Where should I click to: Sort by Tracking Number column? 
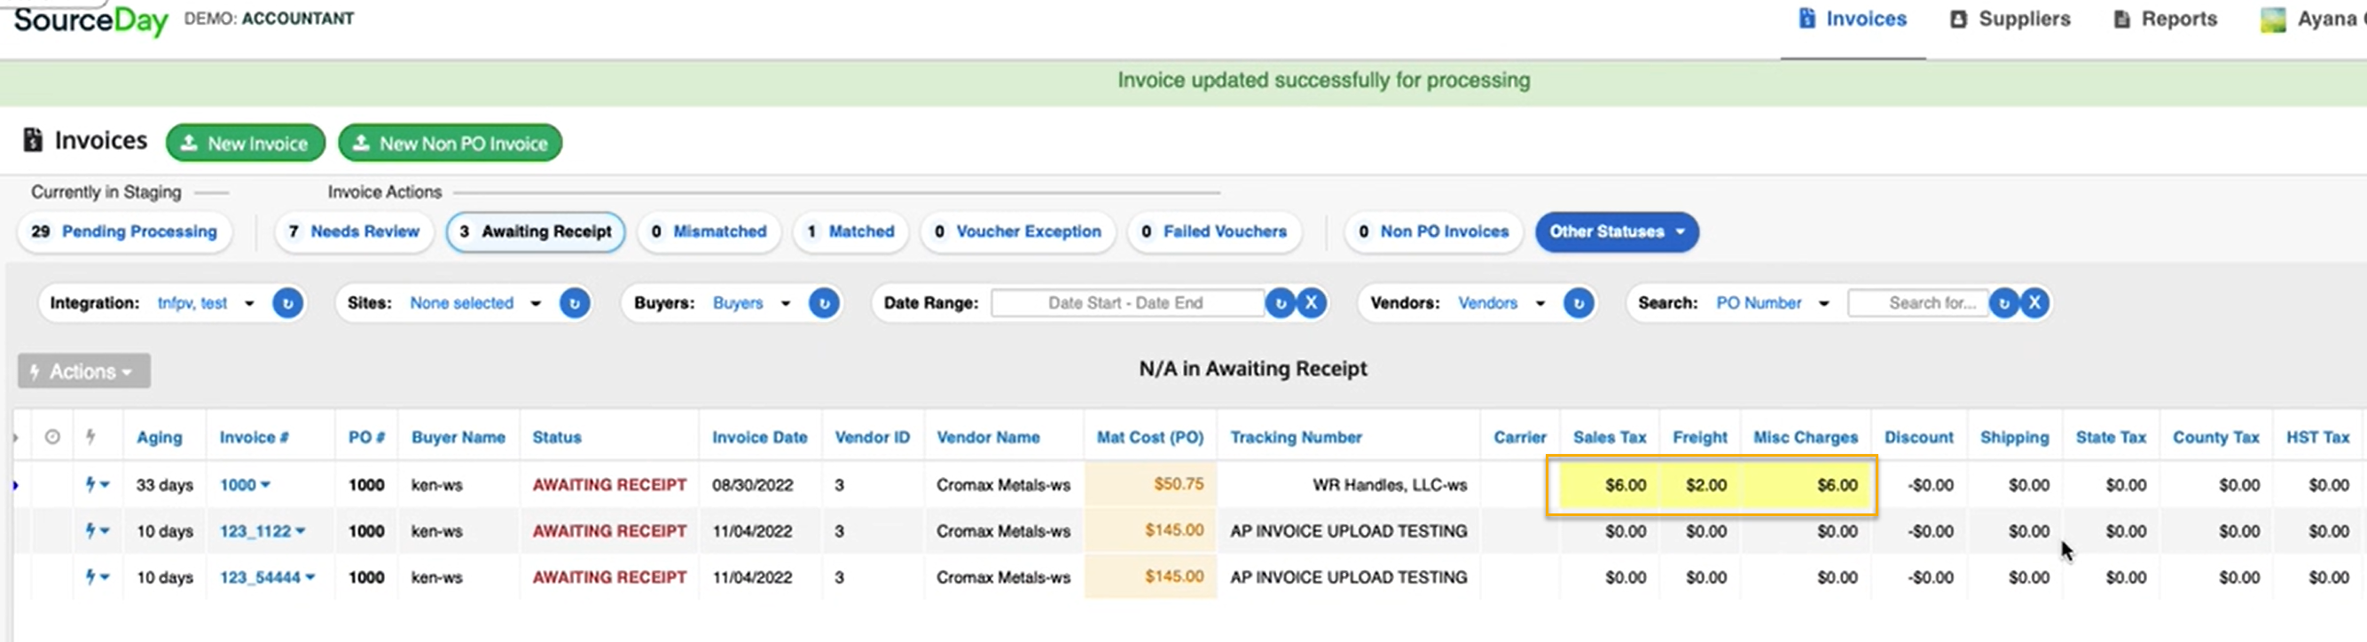pyautogui.click(x=1296, y=438)
